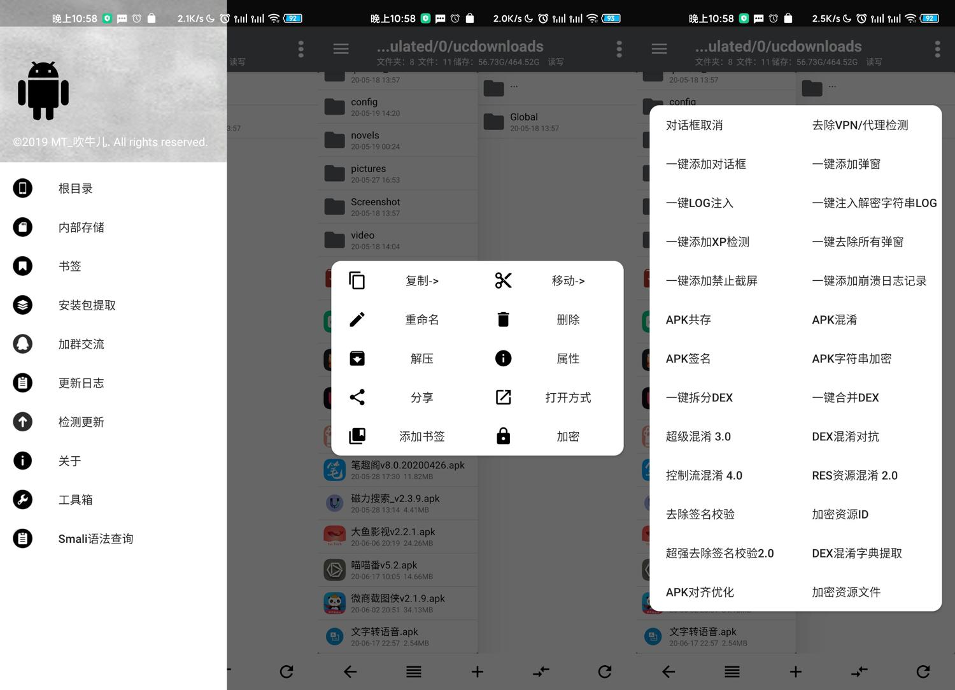Click the lock icon to encrypt (加密)
The height and width of the screenshot is (690, 955).
click(503, 436)
